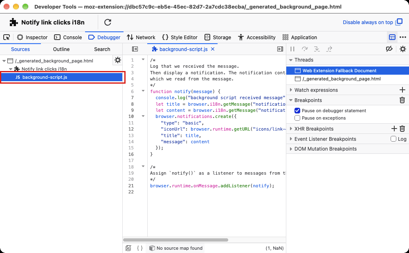Image resolution: width=409 pixels, height=253 pixels.
Task: Close the background-script.js editor tab
Action: pyautogui.click(x=213, y=49)
